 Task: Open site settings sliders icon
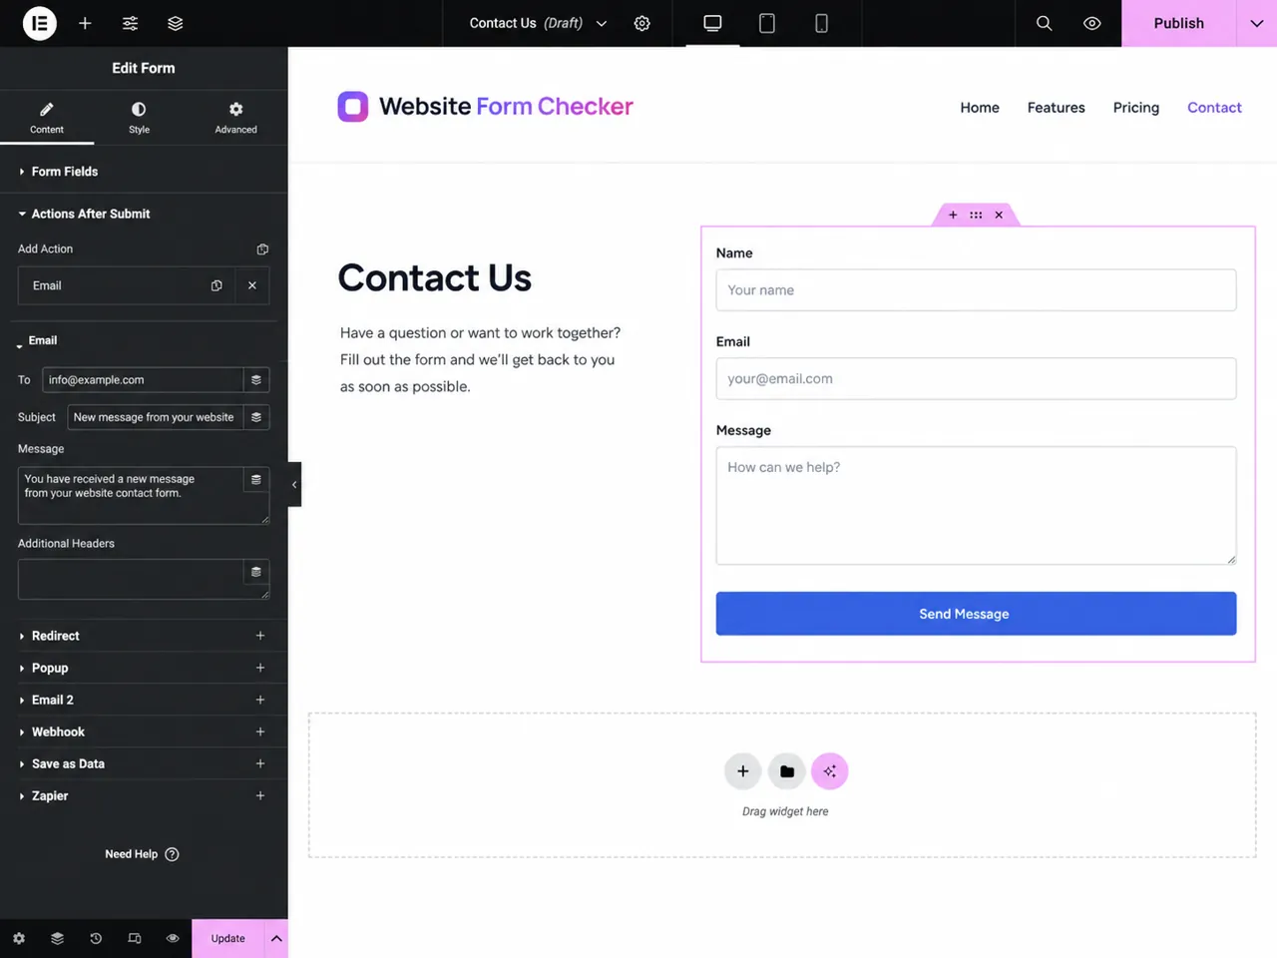point(131,23)
